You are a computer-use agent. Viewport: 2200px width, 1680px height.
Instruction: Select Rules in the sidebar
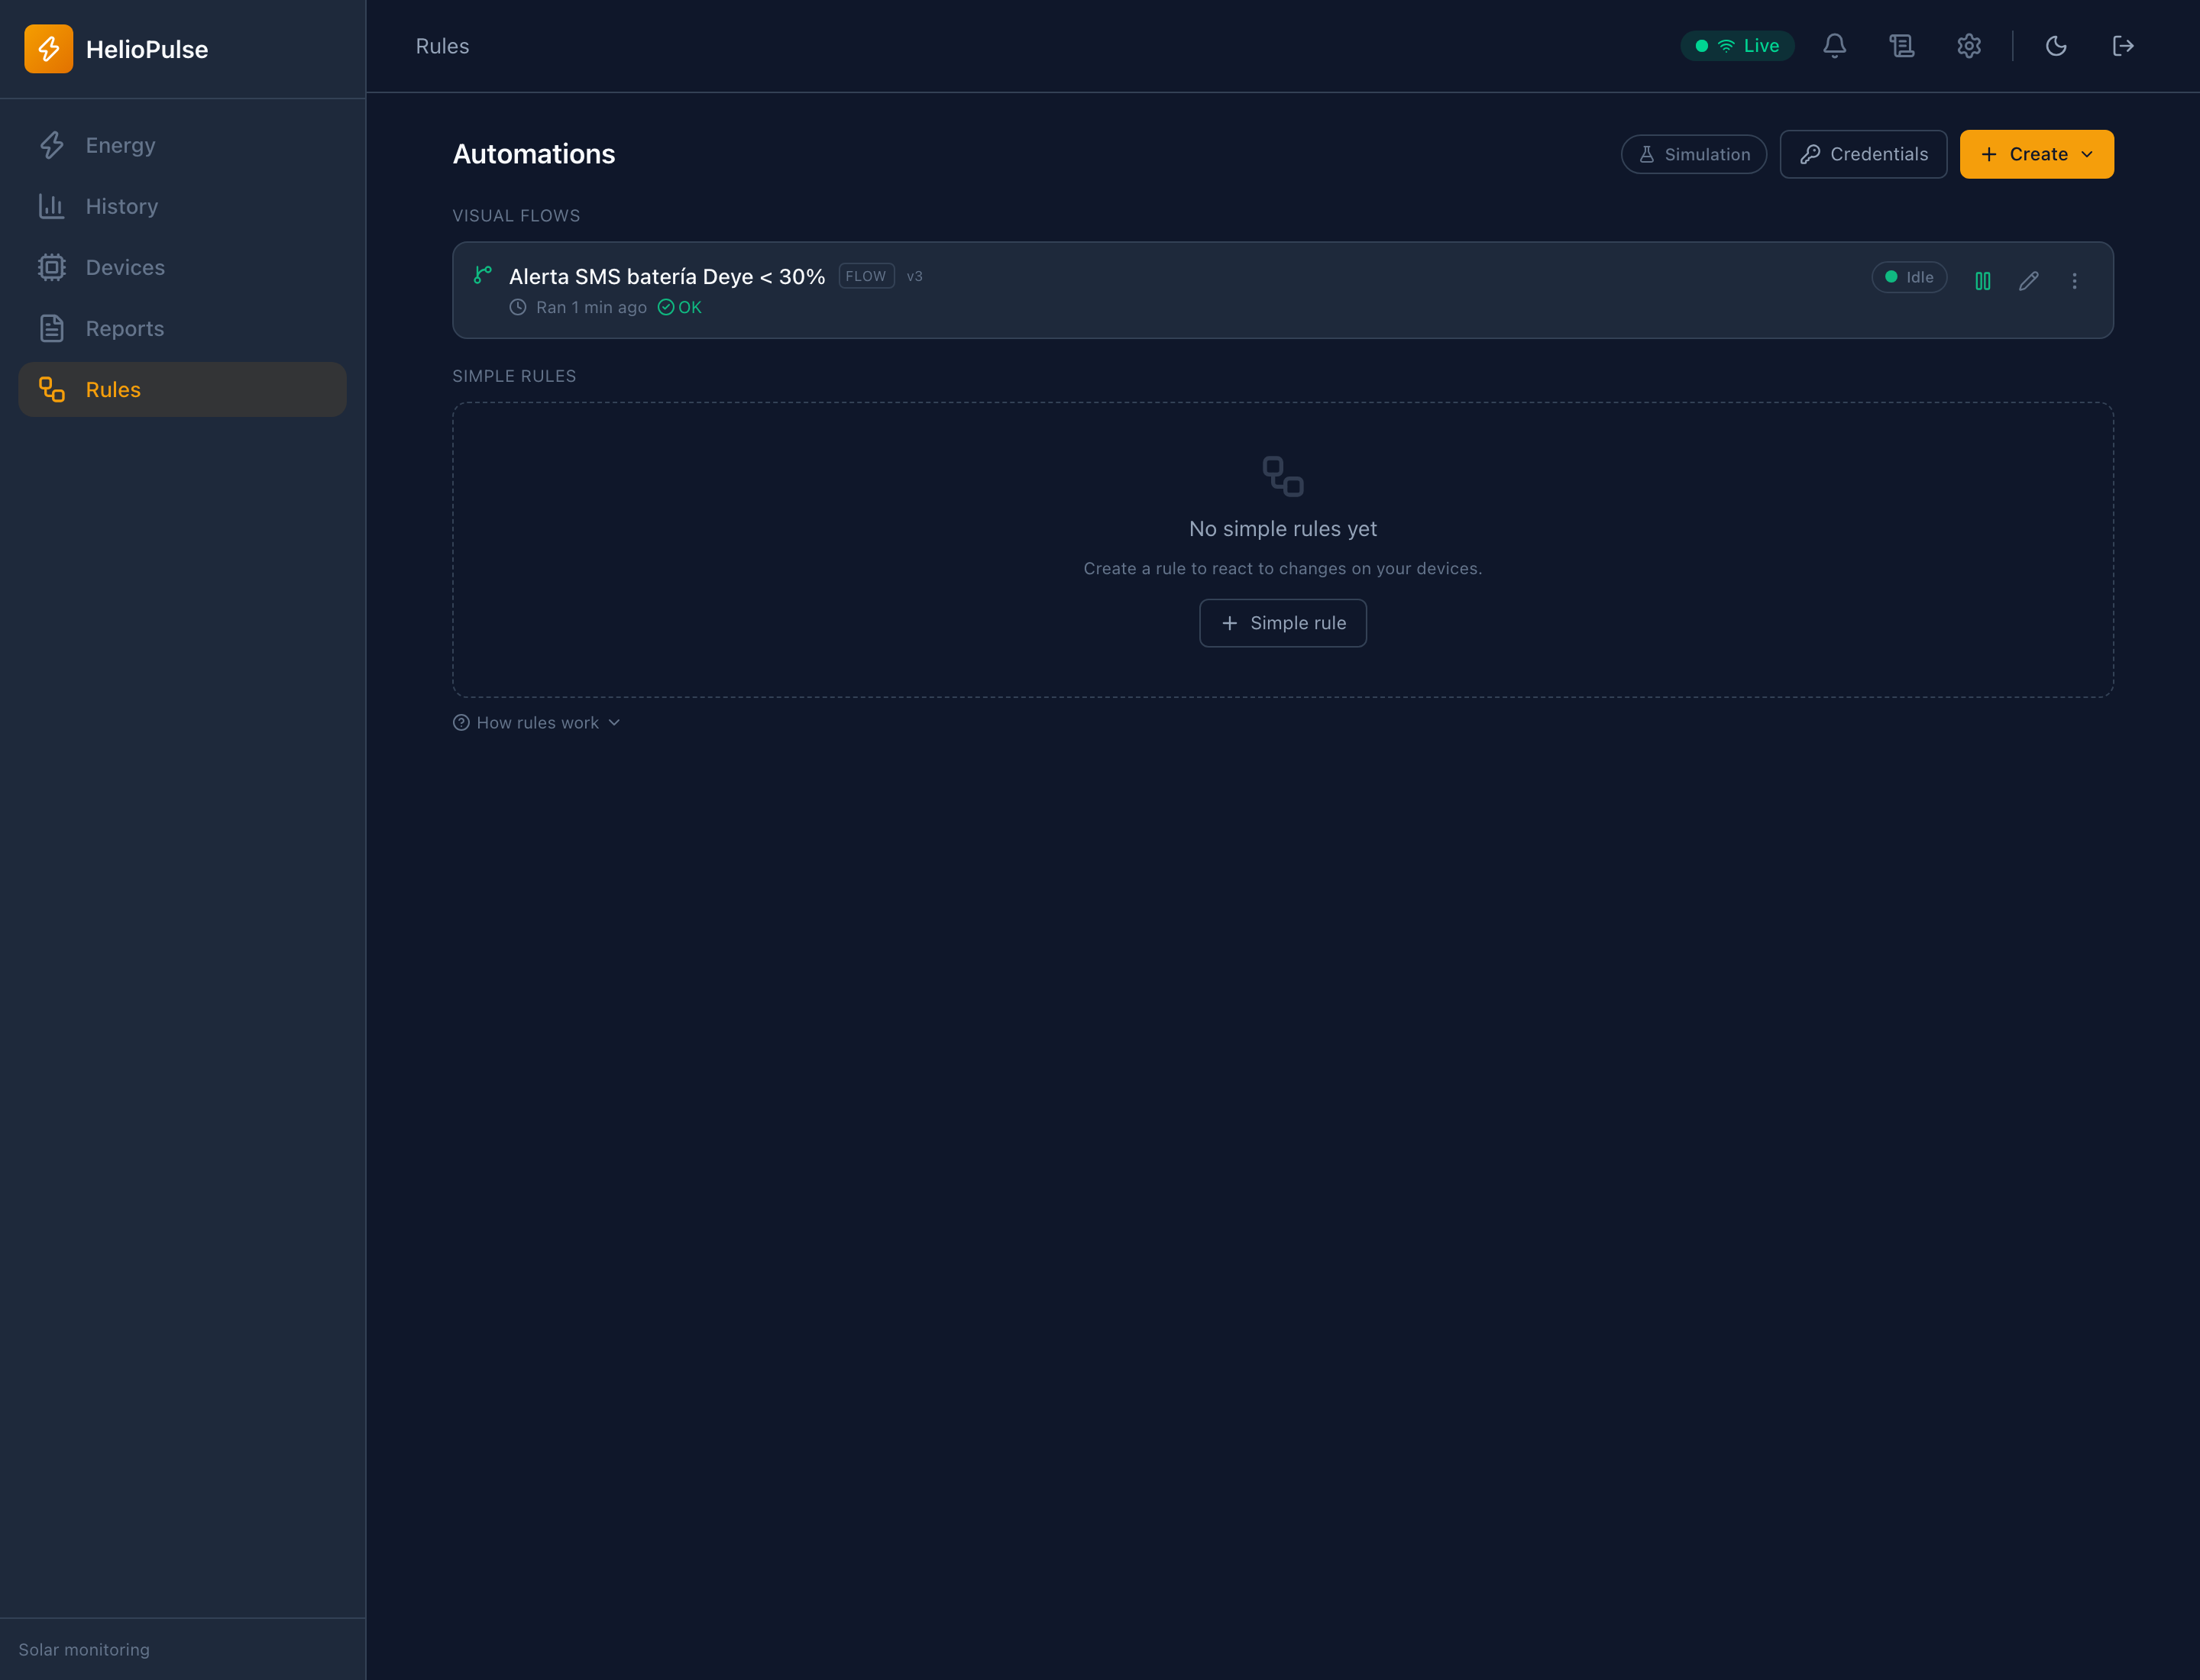[182, 389]
